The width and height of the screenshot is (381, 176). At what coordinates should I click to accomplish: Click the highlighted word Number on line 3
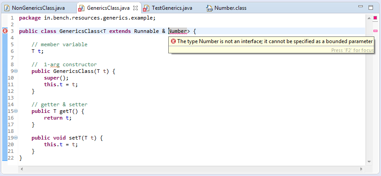(178, 31)
